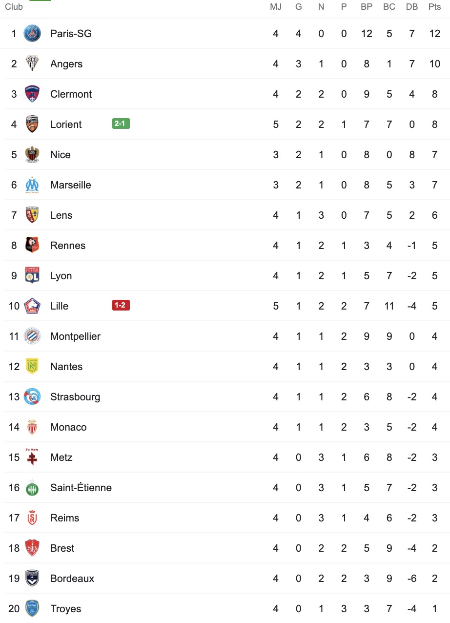450x623 pixels.
Task: Open the Clermont team link
Action: (x=71, y=94)
